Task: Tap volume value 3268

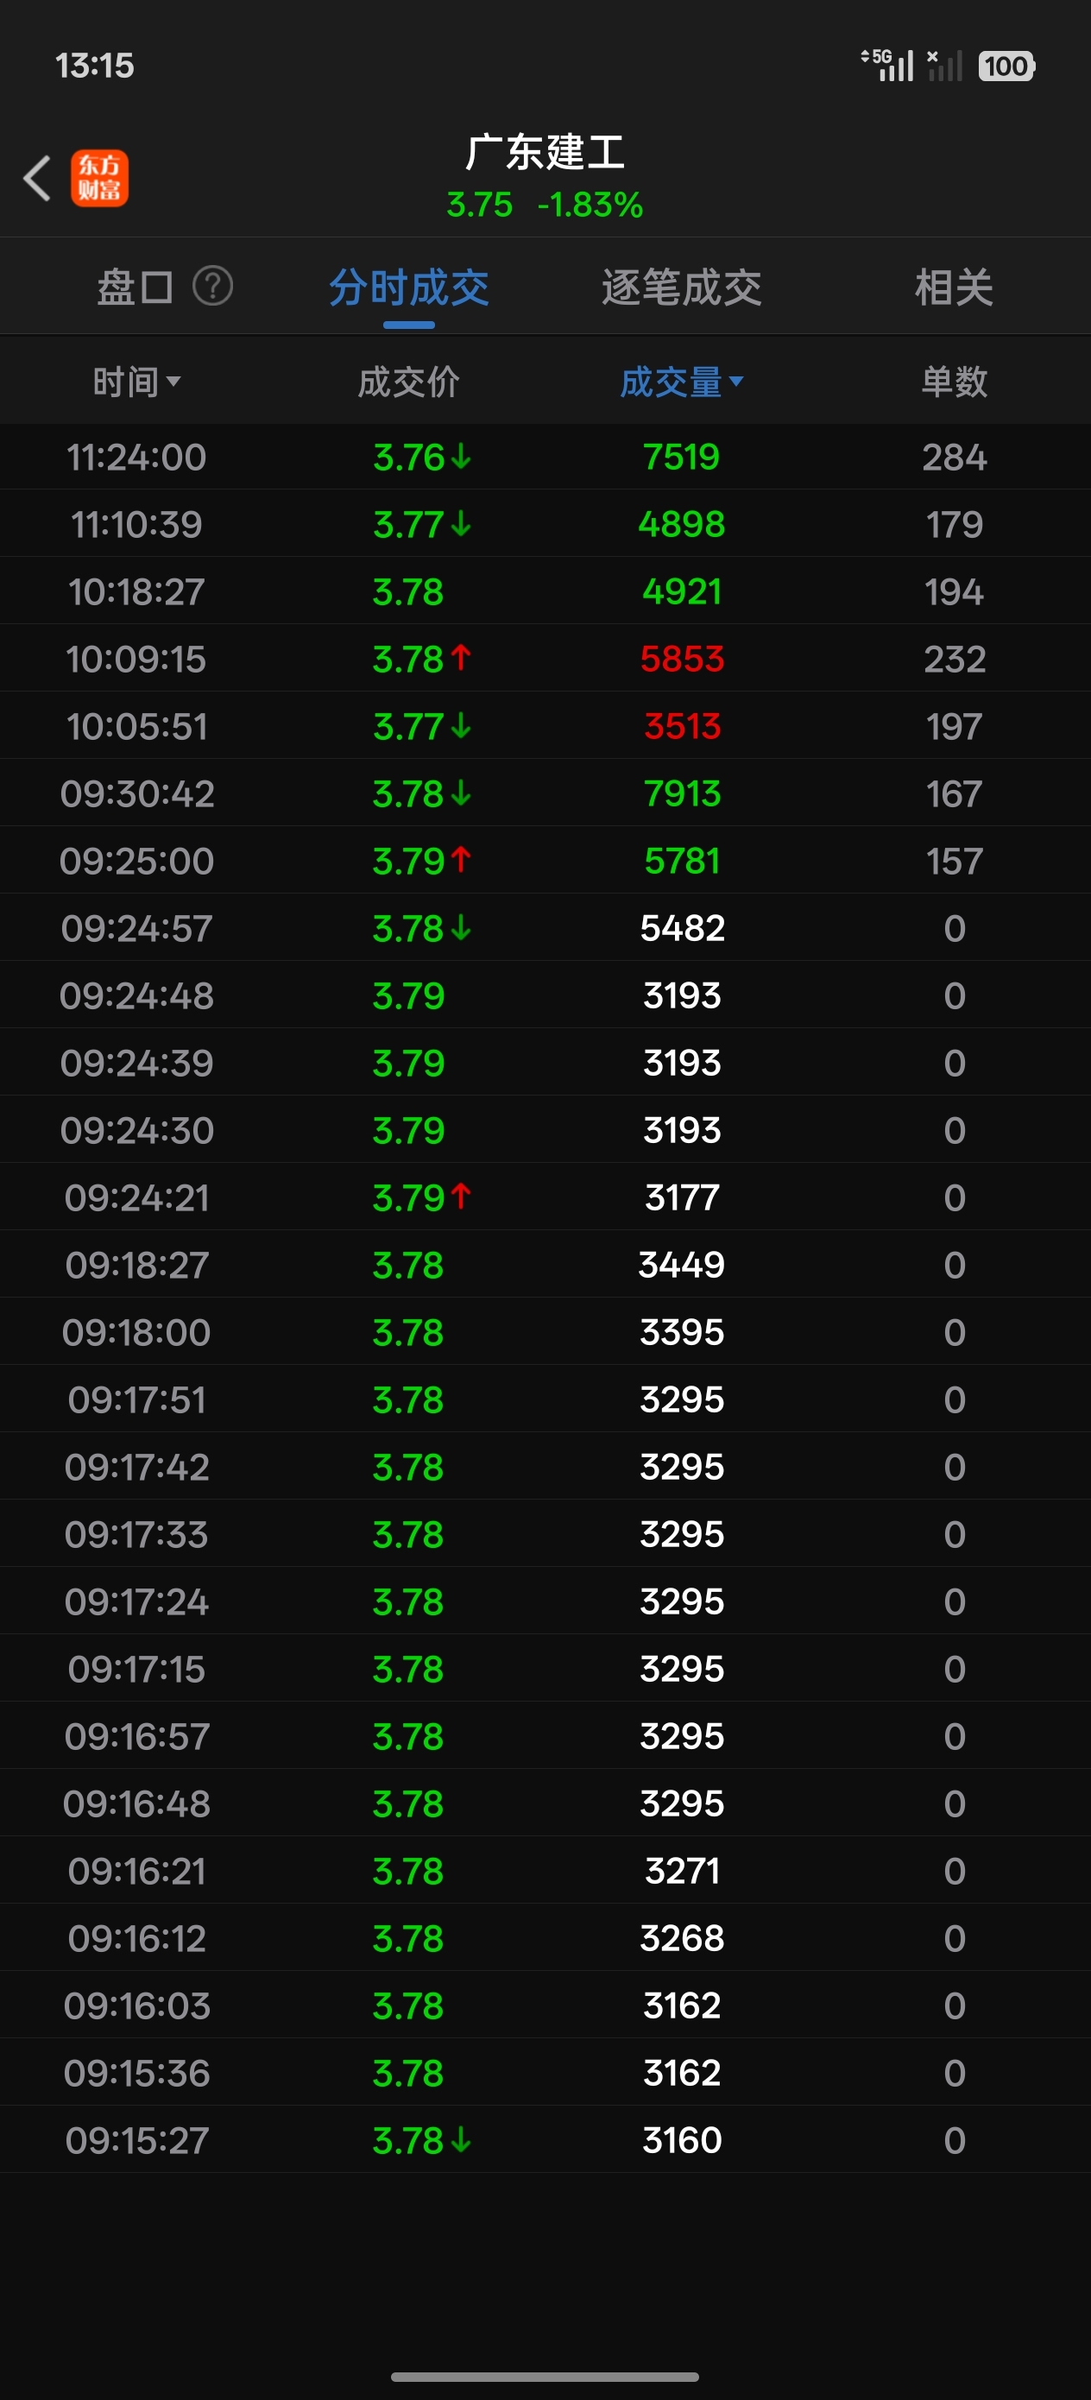Action: pos(682,1938)
